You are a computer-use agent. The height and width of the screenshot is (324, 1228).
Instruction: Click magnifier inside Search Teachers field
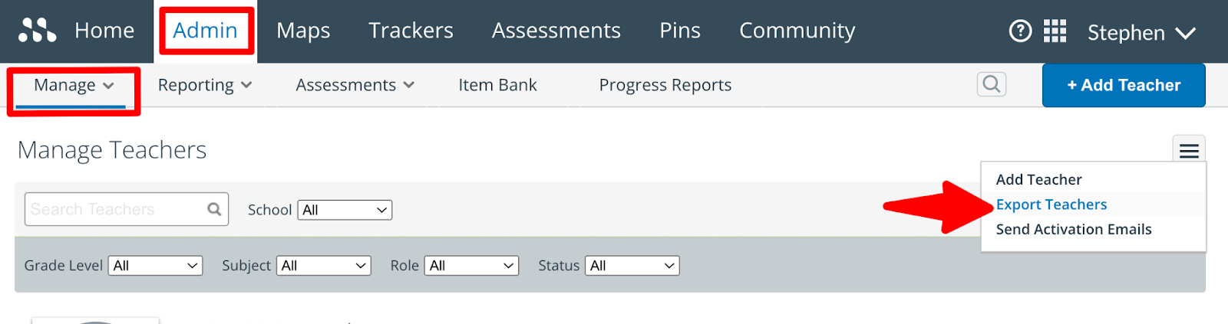pos(214,209)
